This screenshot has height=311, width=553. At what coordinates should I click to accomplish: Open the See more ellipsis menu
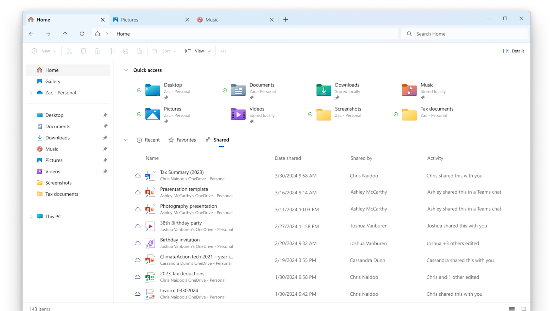[x=223, y=51]
